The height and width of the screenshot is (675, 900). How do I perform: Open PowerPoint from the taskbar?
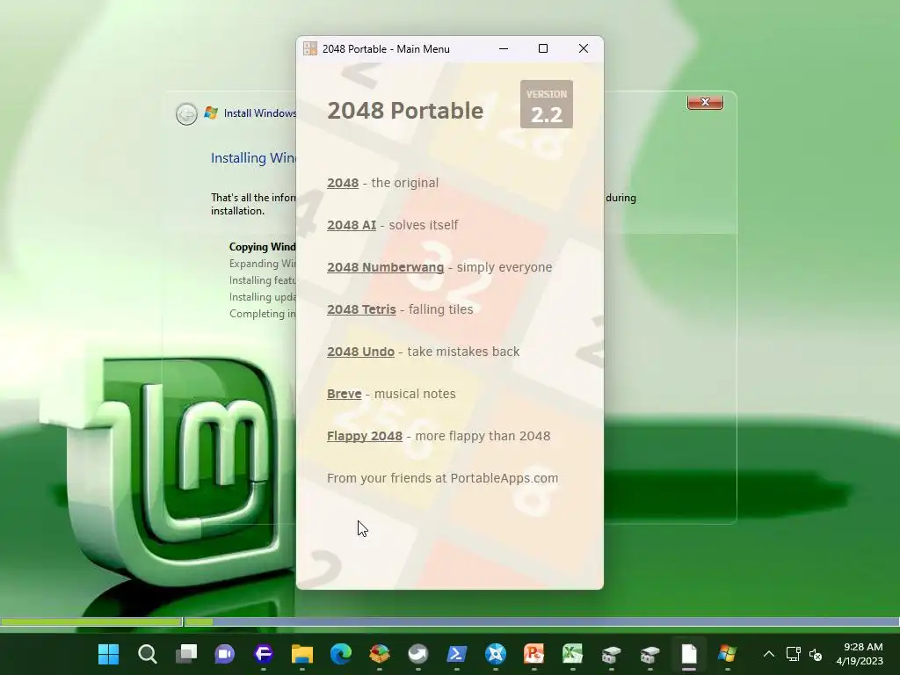pyautogui.click(x=533, y=654)
